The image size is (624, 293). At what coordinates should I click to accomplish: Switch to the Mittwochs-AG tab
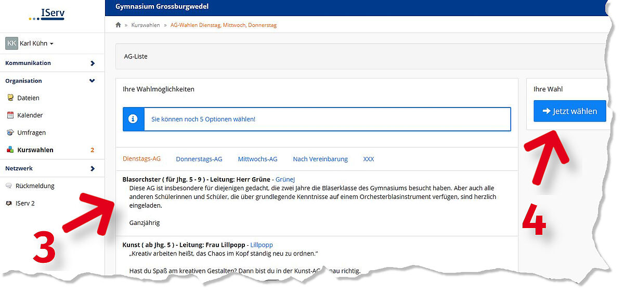[x=257, y=159]
